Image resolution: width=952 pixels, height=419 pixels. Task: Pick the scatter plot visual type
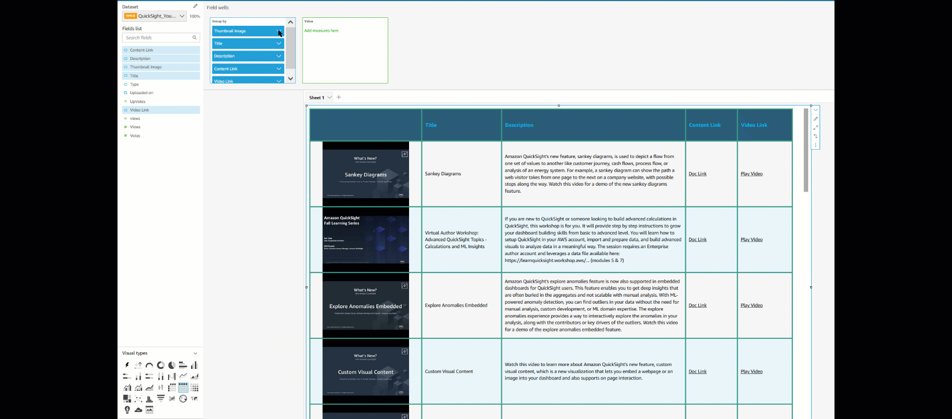(x=138, y=399)
